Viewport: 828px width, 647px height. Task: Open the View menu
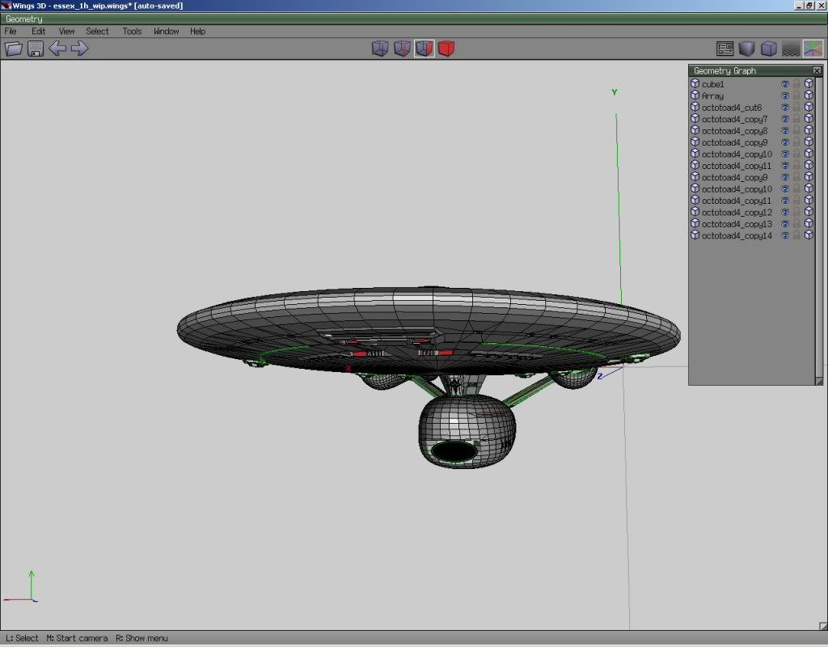66,32
